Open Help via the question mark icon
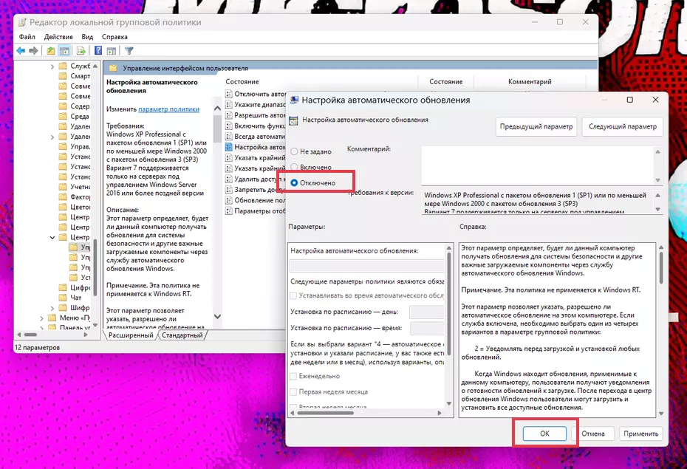 pyautogui.click(x=98, y=51)
